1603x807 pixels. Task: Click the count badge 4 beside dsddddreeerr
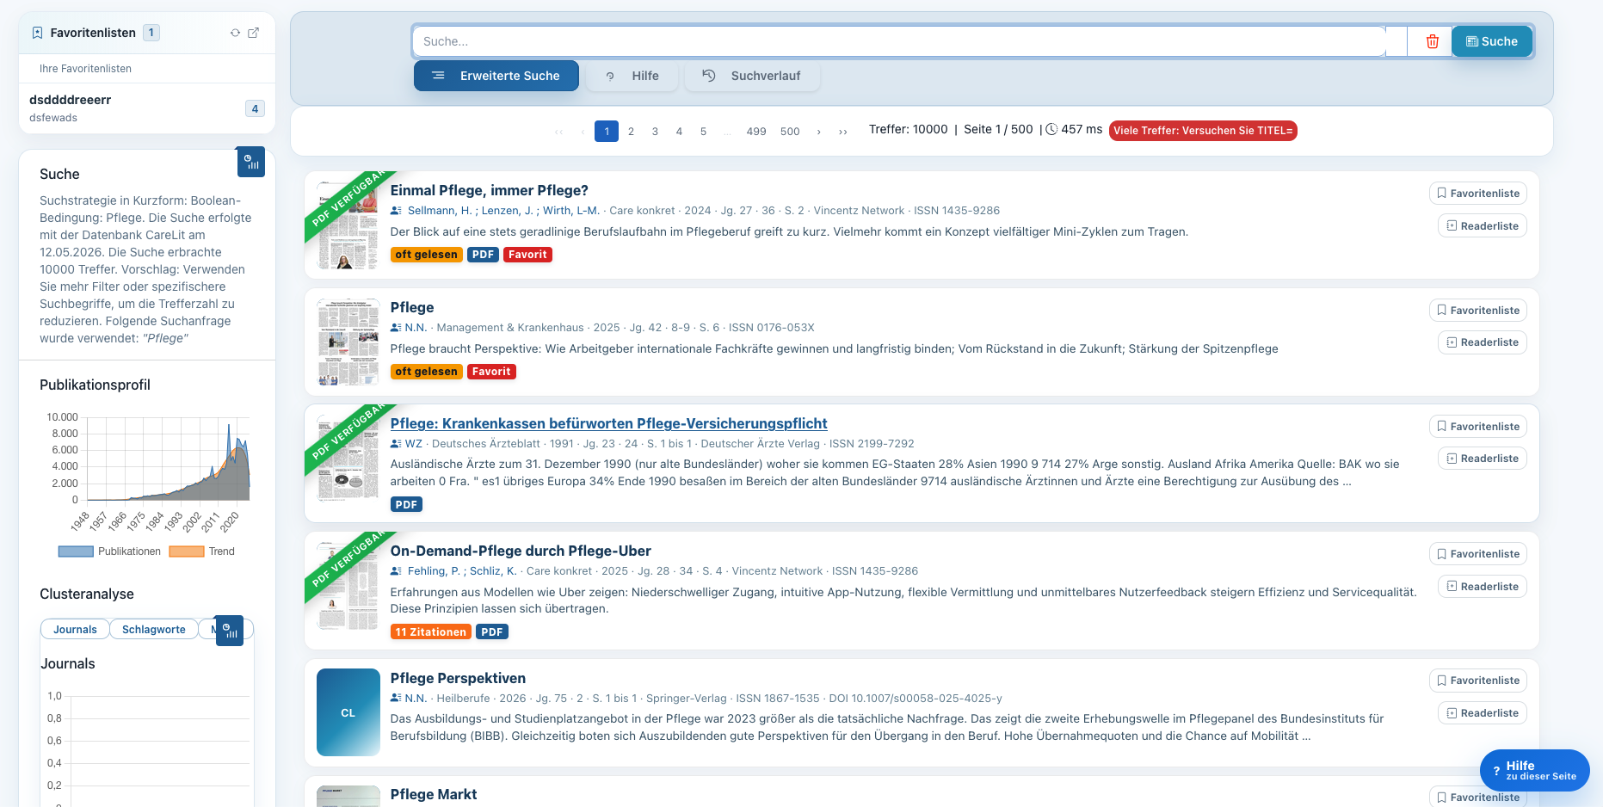[x=255, y=108]
